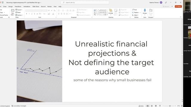Open the Shape Fill dropdown
The width and height of the screenshot is (191, 107).
click(x=123, y=10)
